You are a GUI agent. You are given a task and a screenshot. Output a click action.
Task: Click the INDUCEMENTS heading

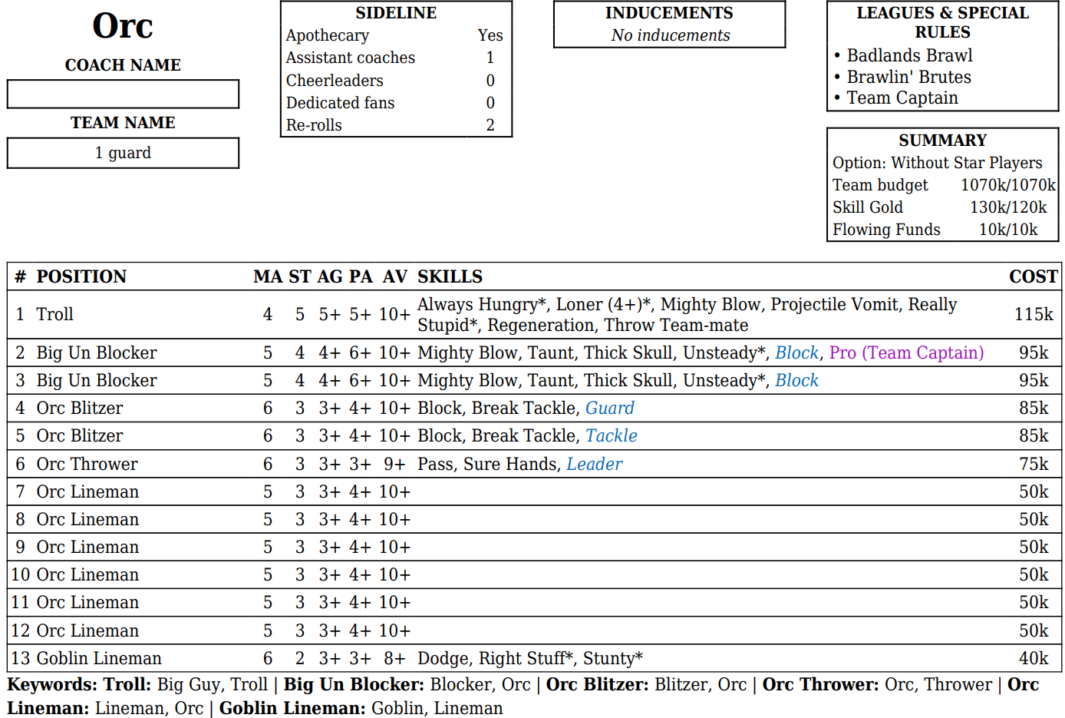(669, 13)
